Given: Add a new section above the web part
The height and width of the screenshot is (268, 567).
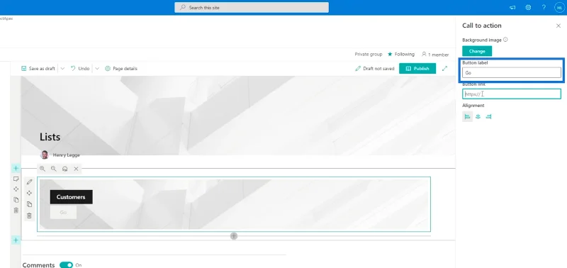Looking at the screenshot, I should (16, 168).
